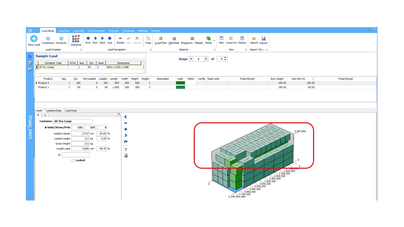Image resolution: width=404 pixels, height=227 pixels.
Task: Sort by Sum Net Wt. column header
Action: pyautogui.click(x=301, y=79)
